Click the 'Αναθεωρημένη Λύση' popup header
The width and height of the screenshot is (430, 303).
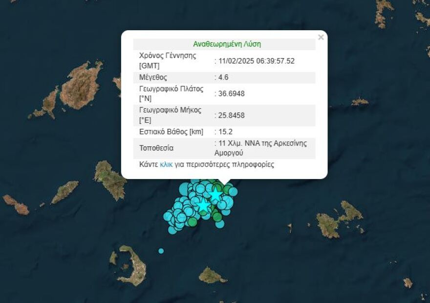pyautogui.click(x=227, y=44)
